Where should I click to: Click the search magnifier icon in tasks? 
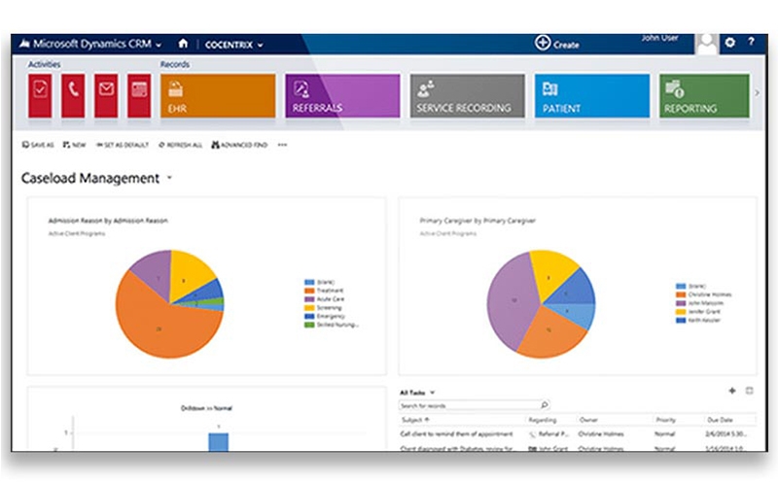[x=545, y=405]
